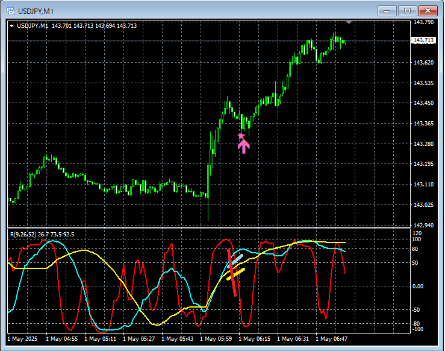Close the USDJPY,M1 chart window
This screenshot has height=351, width=445.
click(428, 11)
